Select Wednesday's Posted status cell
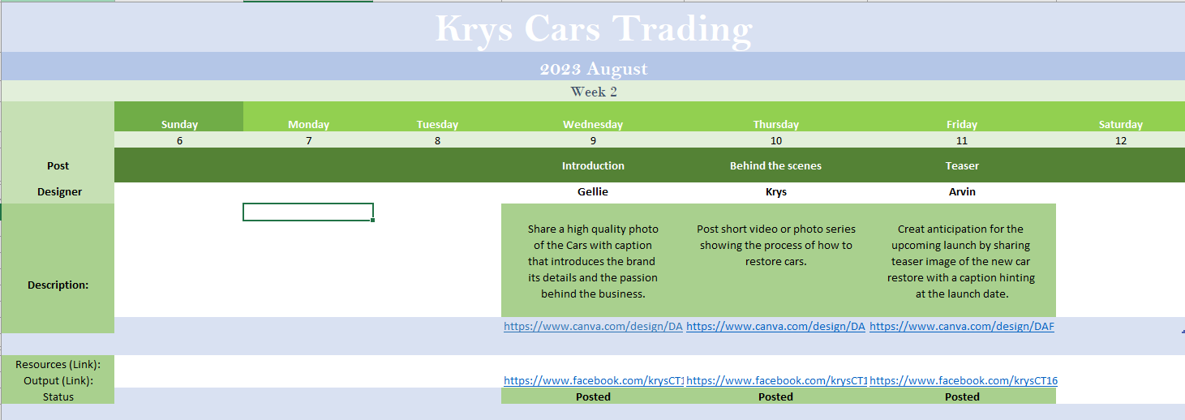Screen dimensions: 1185x420 click(593, 396)
